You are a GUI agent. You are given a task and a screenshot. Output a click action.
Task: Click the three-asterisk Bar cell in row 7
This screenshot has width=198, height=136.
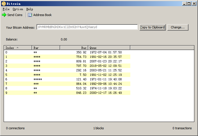[x=36, y=84]
